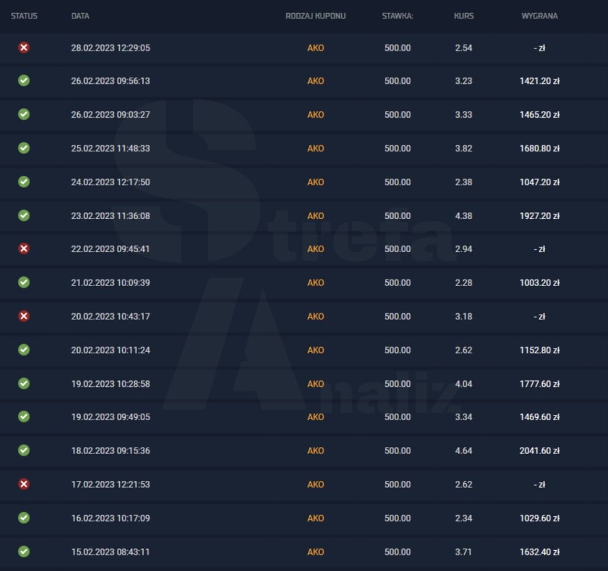This screenshot has height=571, width=608.
Task: Click the 2.94 odds value
Action: pos(464,249)
